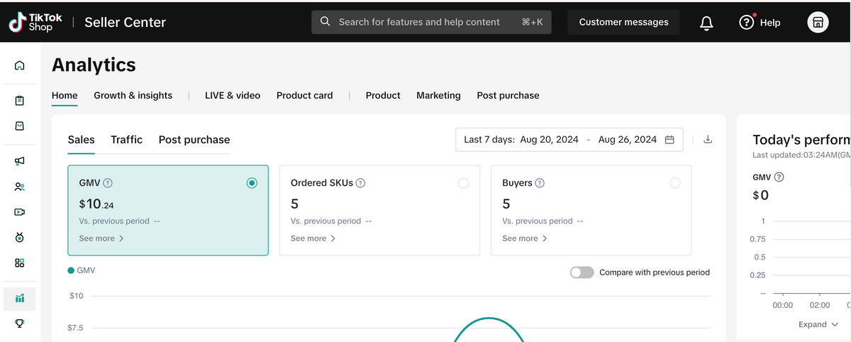Click the clipboard orders icon in sidebar
Viewport: 851px width, 342px height.
pyautogui.click(x=20, y=100)
